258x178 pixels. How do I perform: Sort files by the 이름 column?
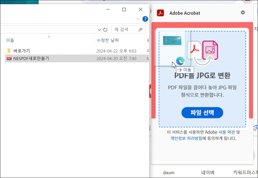[10, 40]
